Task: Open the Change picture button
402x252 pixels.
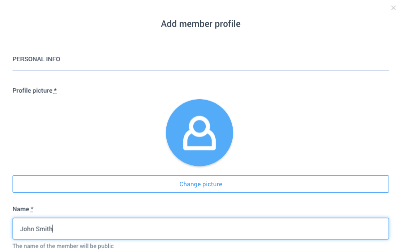Action: pyautogui.click(x=201, y=184)
